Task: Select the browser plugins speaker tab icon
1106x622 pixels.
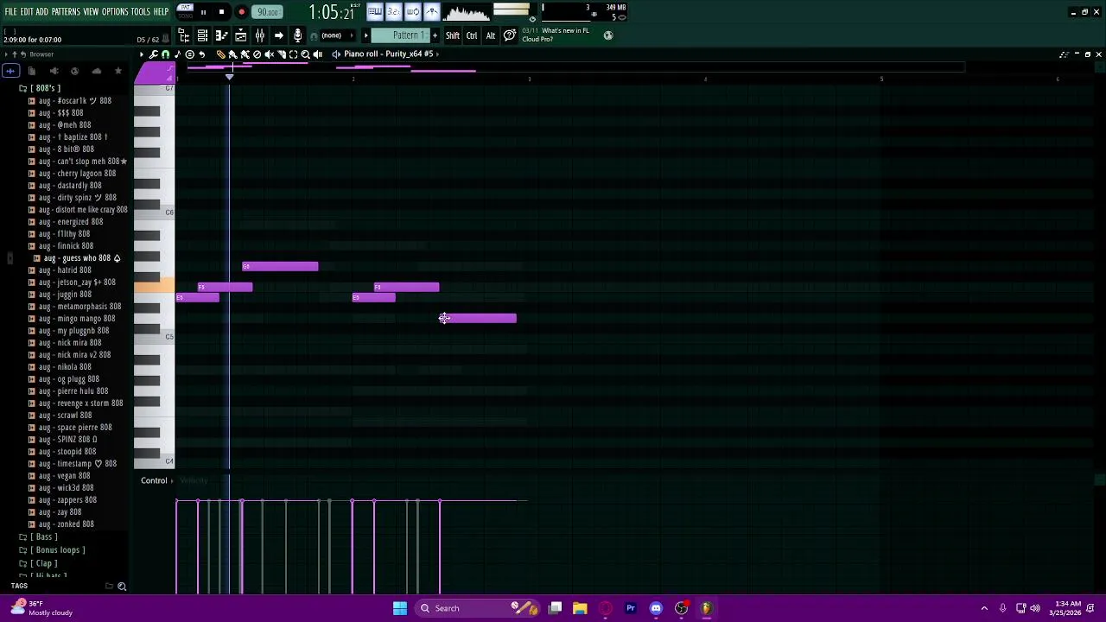Action: [54, 71]
